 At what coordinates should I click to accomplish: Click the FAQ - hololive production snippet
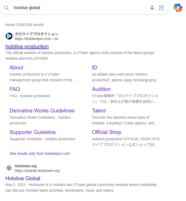(30, 96)
